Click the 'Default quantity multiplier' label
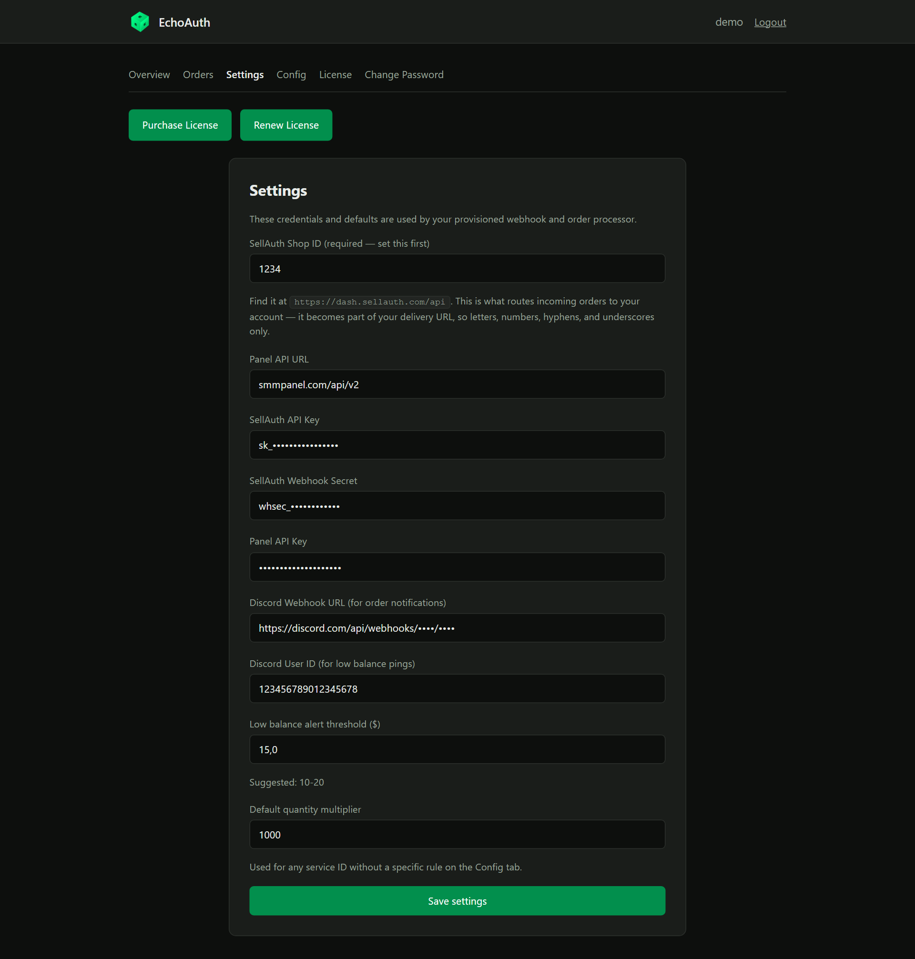915x959 pixels. click(305, 809)
